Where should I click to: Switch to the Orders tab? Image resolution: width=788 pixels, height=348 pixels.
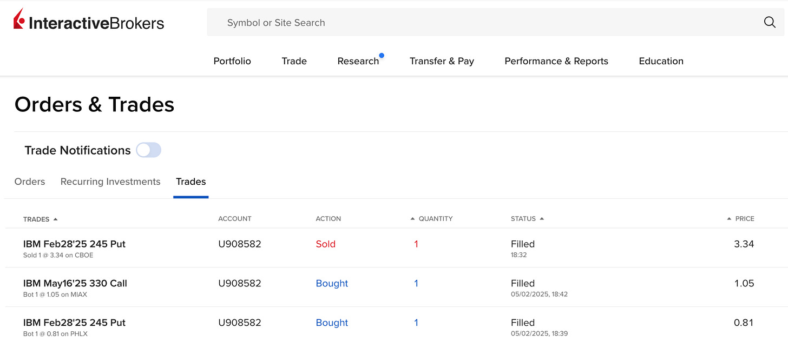tap(30, 182)
